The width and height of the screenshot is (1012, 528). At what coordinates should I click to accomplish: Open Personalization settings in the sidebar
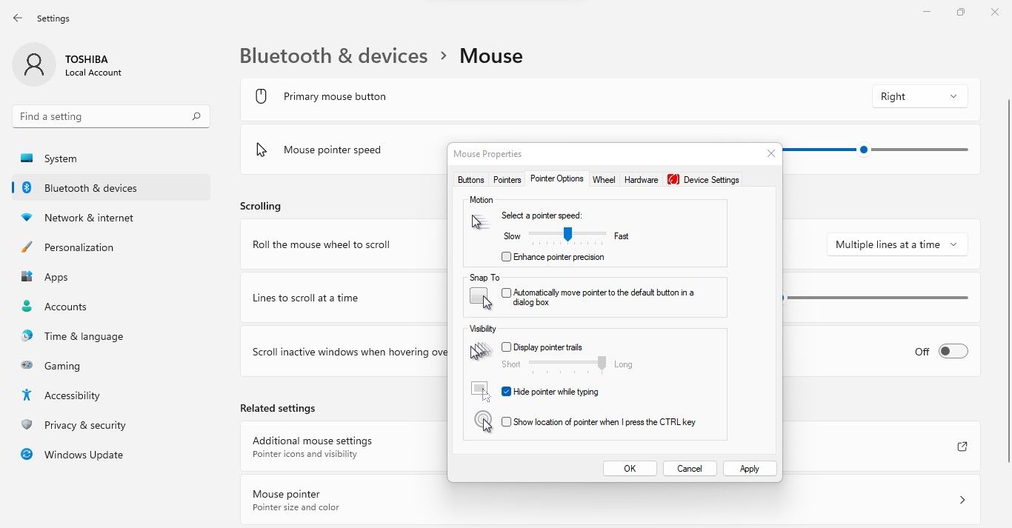point(26,247)
